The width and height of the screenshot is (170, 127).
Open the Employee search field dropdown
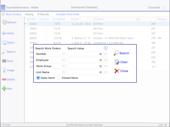(x=63, y=60)
